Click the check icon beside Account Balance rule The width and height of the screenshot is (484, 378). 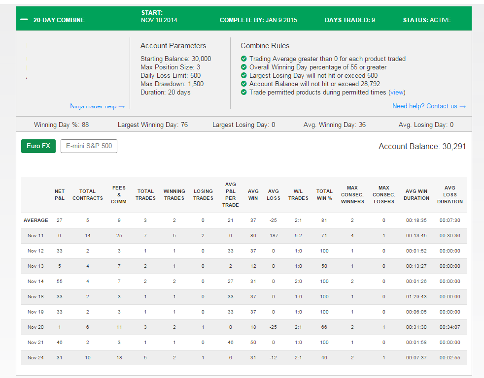click(x=244, y=84)
